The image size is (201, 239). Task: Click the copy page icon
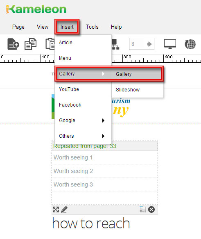pos(30,44)
